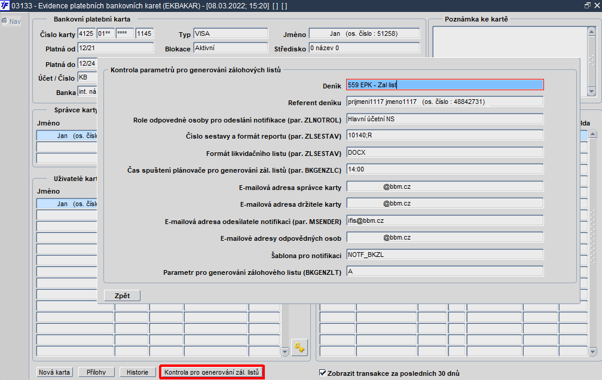This screenshot has height=380, width=602.
Task: Open the Přílohy button
Action: [x=96, y=372]
